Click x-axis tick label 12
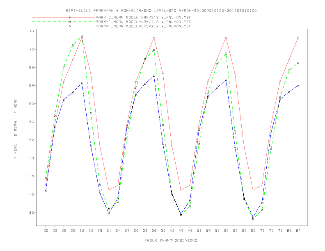The width and height of the screenshot is (325, 251). pyautogui.click(x=82, y=230)
